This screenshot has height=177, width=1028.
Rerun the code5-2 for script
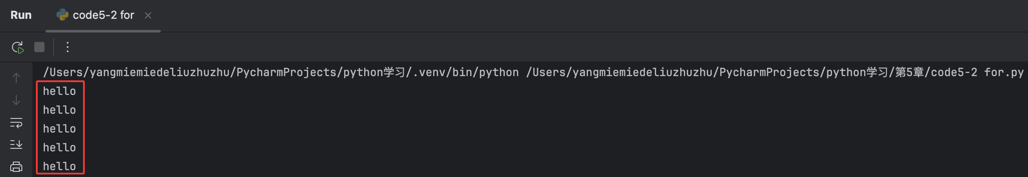coord(18,47)
